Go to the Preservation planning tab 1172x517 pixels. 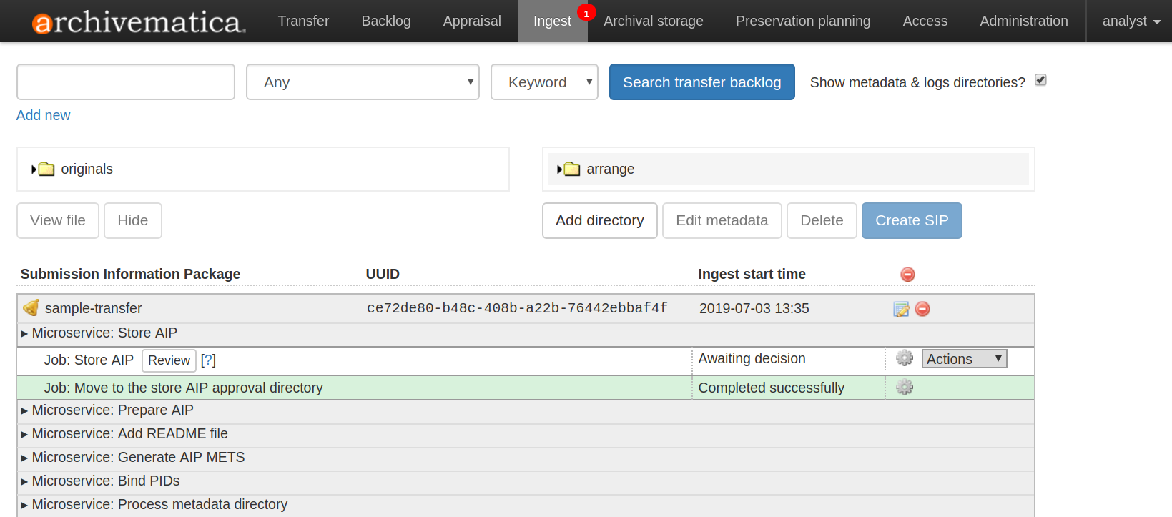point(802,21)
